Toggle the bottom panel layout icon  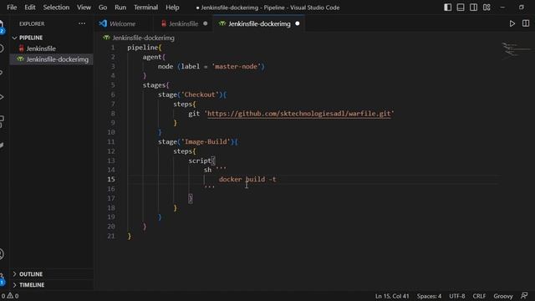point(461,8)
